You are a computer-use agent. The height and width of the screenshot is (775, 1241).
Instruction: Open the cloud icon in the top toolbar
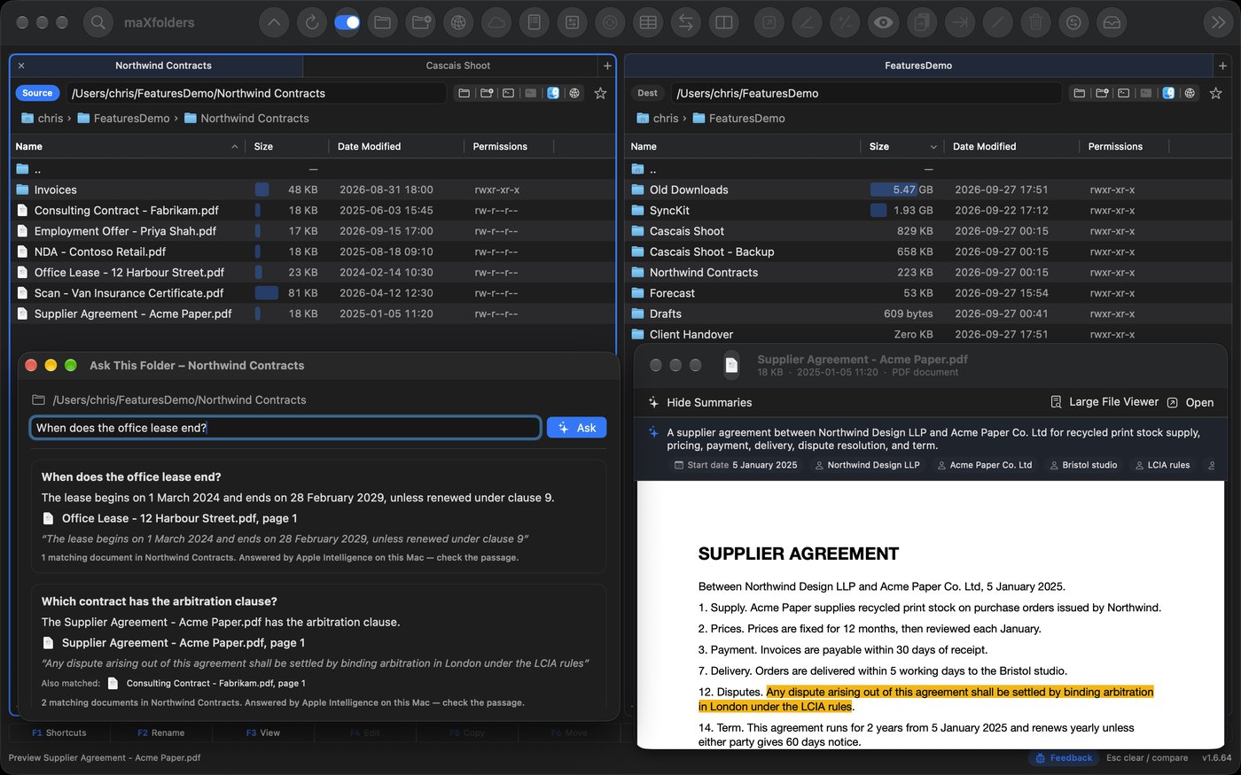(x=496, y=23)
